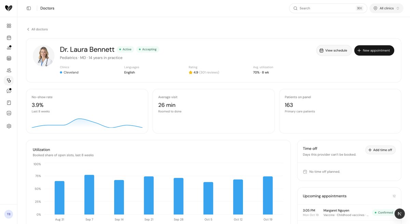Open the reports bar-chart icon
Image resolution: width=410 pixels, height=224 pixels.
pyautogui.click(x=9, y=113)
